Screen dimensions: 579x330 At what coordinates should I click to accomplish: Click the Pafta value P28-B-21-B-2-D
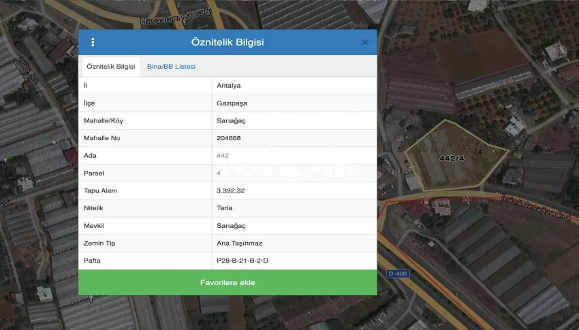click(x=247, y=261)
